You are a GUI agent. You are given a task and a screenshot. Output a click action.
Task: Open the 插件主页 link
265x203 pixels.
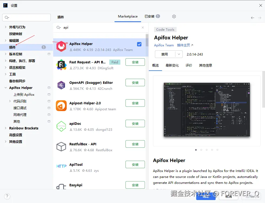pos(185,45)
